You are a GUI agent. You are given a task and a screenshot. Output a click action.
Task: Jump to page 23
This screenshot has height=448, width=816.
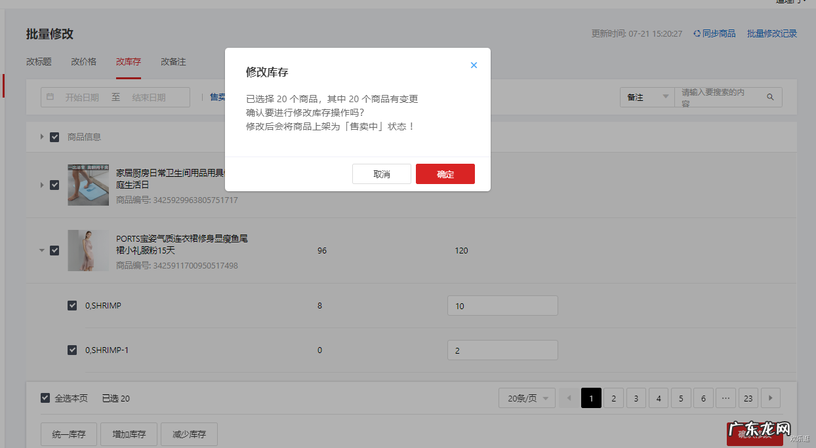[748, 398]
